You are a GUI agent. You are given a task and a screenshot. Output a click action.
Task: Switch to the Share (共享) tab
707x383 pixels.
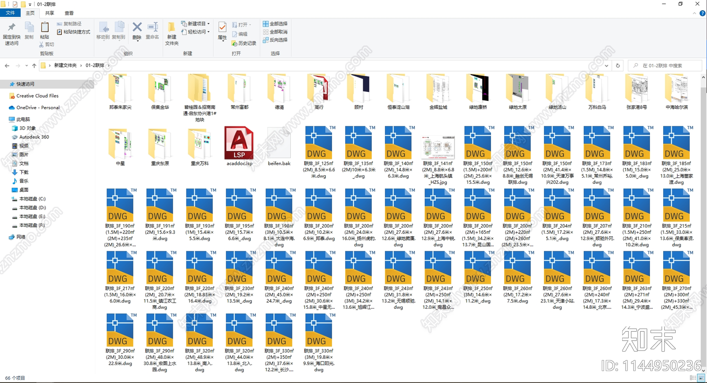49,13
